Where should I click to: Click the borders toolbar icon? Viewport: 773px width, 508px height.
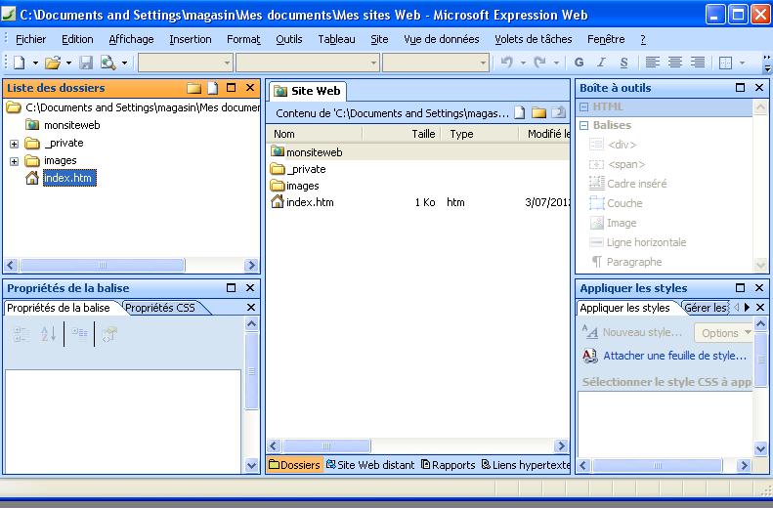point(726,63)
